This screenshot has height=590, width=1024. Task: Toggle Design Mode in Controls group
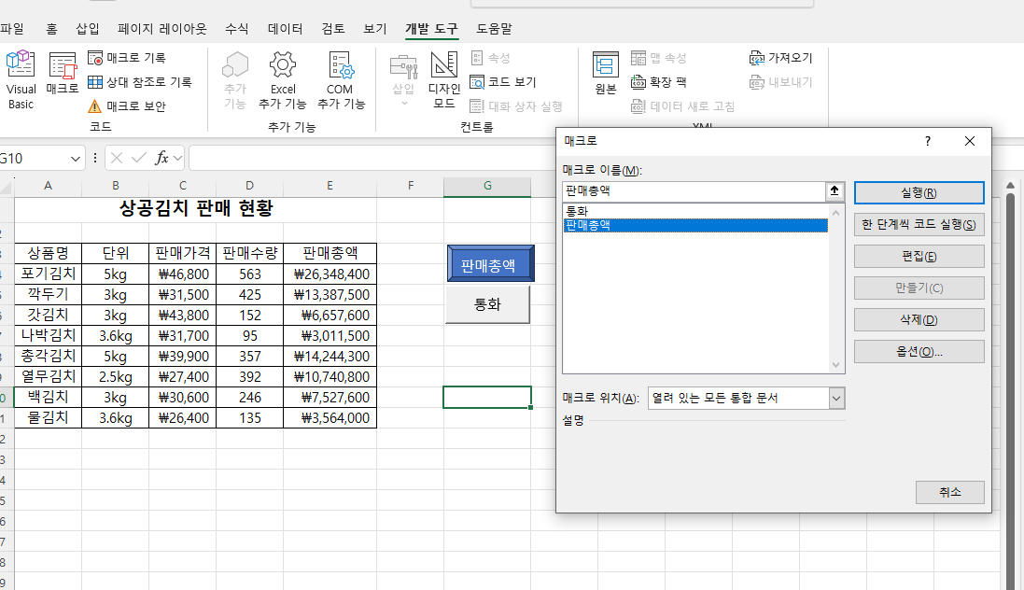[x=444, y=80]
